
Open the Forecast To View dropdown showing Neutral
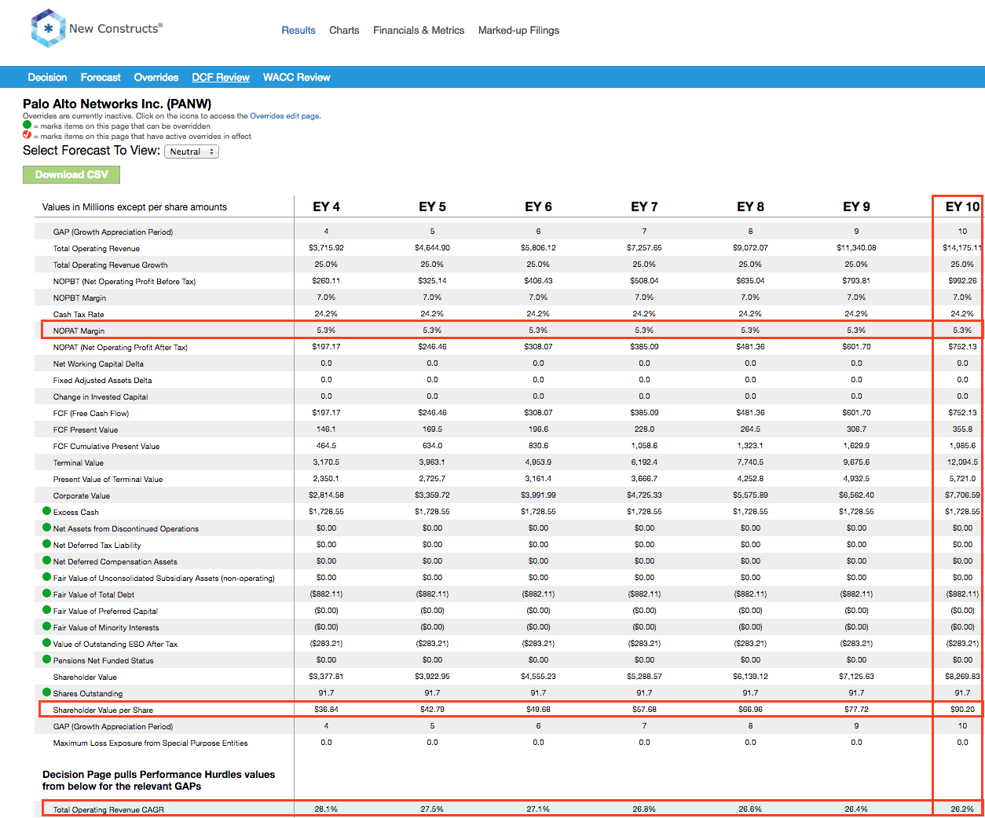click(x=192, y=152)
